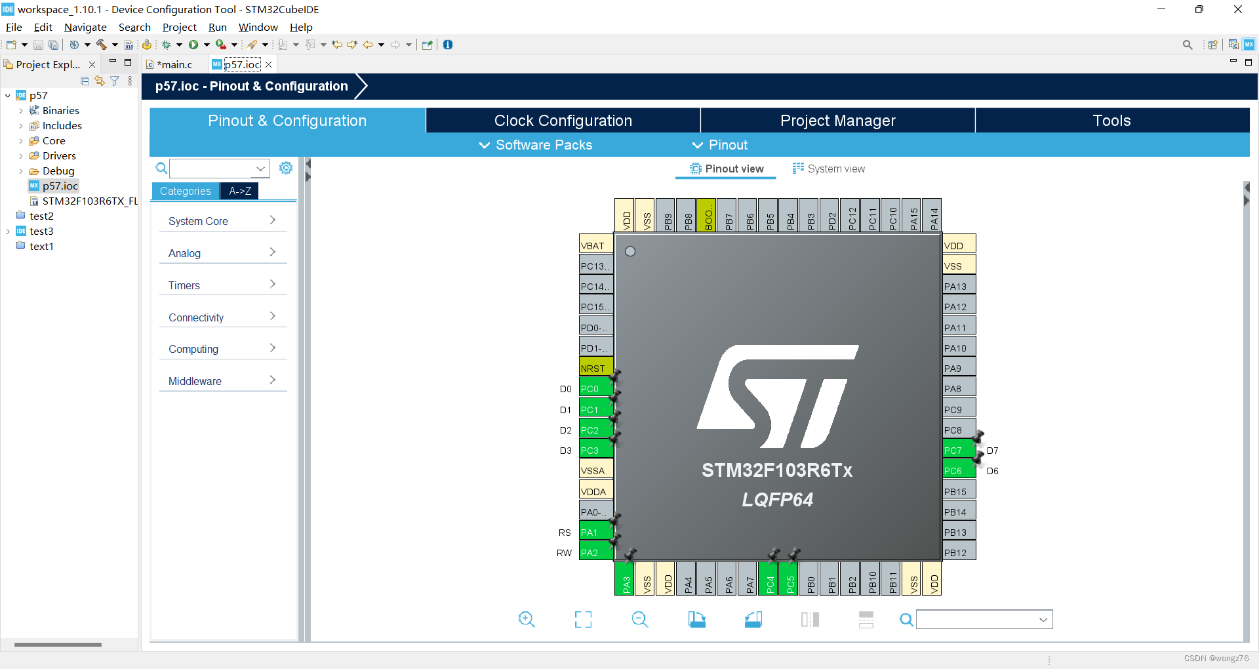The height and width of the screenshot is (669, 1259).
Task: Open the Navigate menu
Action: 85,27
